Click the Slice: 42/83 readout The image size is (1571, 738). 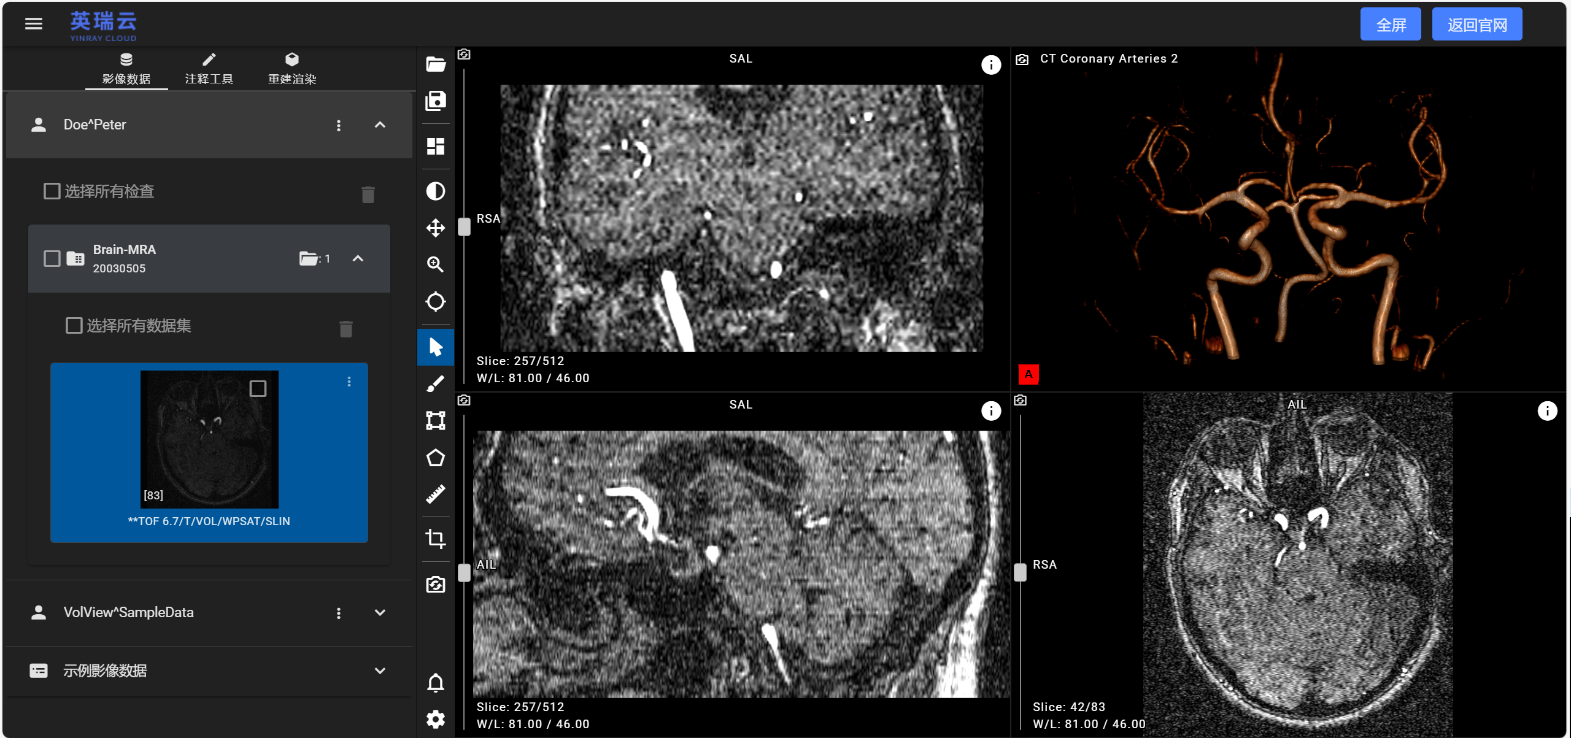(1069, 707)
